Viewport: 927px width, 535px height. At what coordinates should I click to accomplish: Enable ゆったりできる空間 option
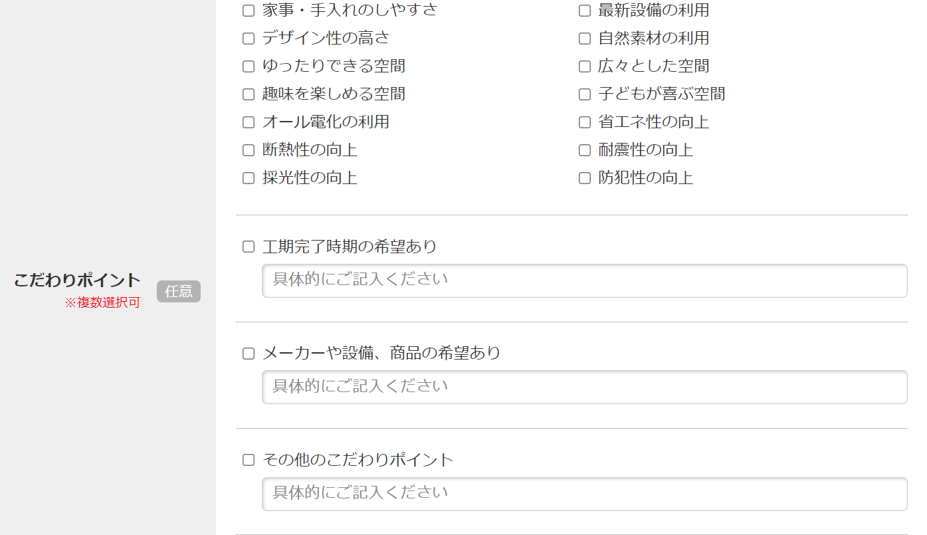tap(249, 66)
